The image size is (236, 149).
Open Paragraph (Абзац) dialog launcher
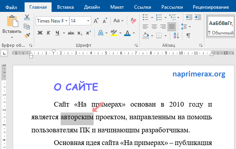tap(201, 45)
